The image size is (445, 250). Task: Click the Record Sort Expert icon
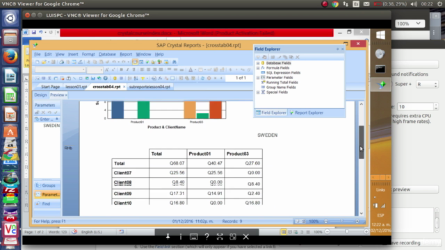click(136, 78)
